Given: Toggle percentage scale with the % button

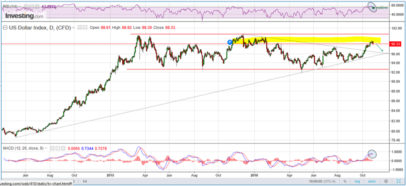Looking at the screenshot, I should click(345, 181).
